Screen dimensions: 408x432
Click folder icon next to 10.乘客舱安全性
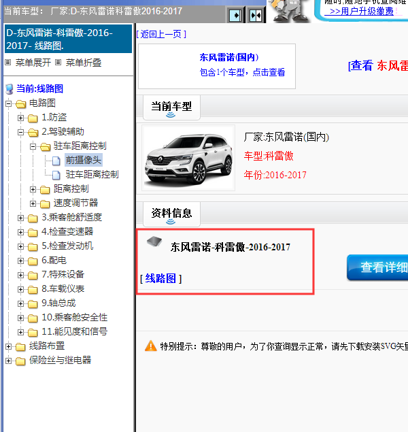coord(33,318)
